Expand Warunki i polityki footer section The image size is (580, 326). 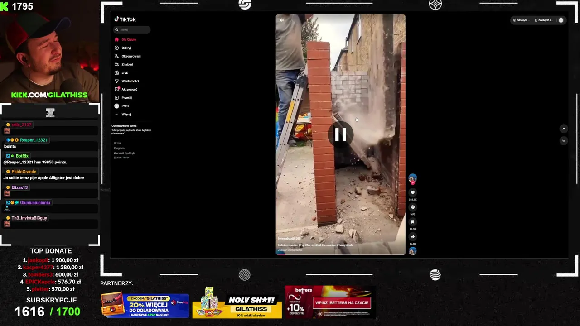click(x=124, y=153)
